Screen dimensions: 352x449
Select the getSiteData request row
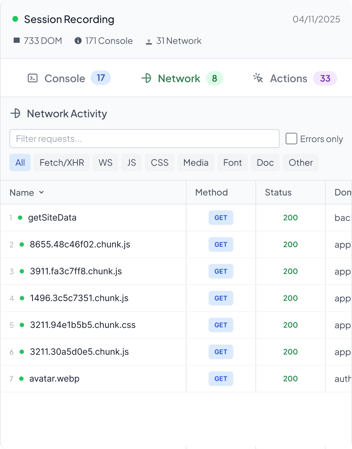point(52,218)
